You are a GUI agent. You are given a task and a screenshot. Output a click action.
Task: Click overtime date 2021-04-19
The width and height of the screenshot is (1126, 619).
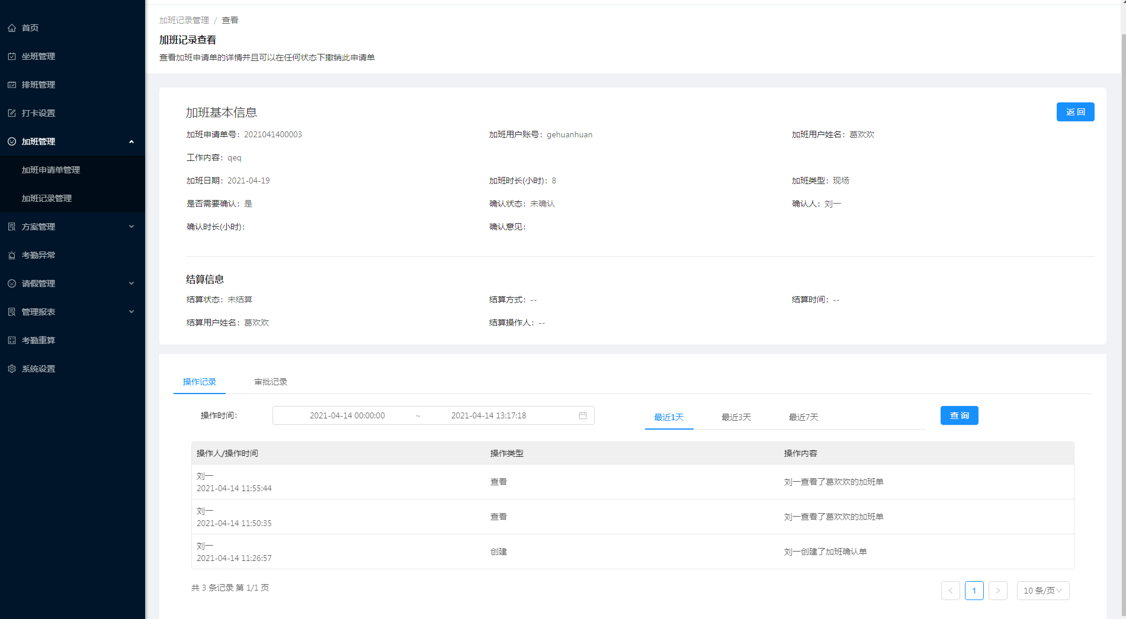click(x=249, y=180)
